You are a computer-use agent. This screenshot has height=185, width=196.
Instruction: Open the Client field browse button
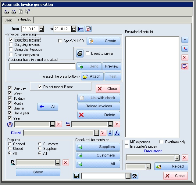coord(96,133)
